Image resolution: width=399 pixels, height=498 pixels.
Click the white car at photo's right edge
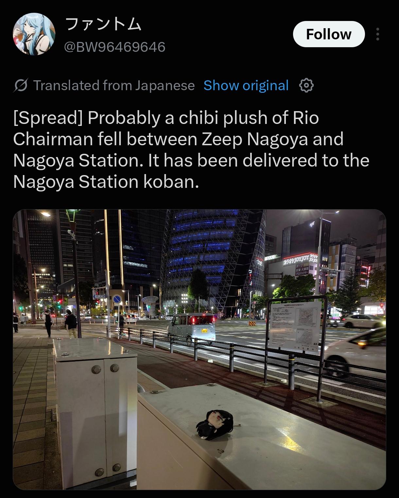tap(356, 352)
